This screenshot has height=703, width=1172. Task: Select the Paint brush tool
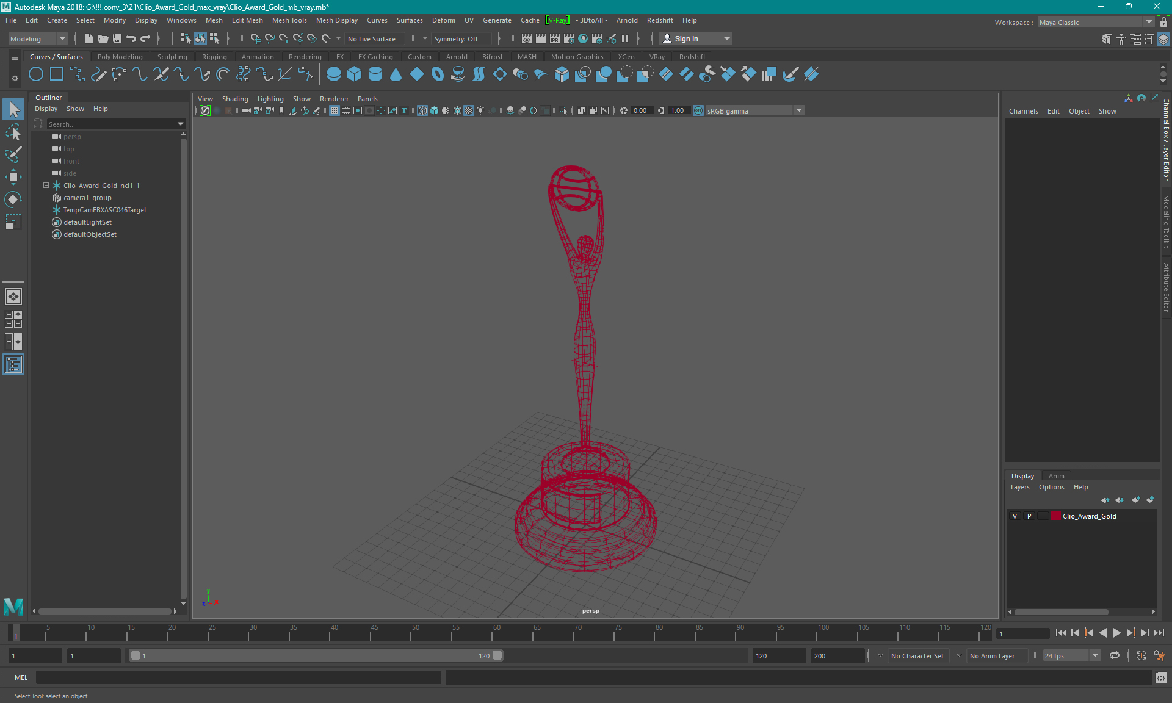[13, 153]
